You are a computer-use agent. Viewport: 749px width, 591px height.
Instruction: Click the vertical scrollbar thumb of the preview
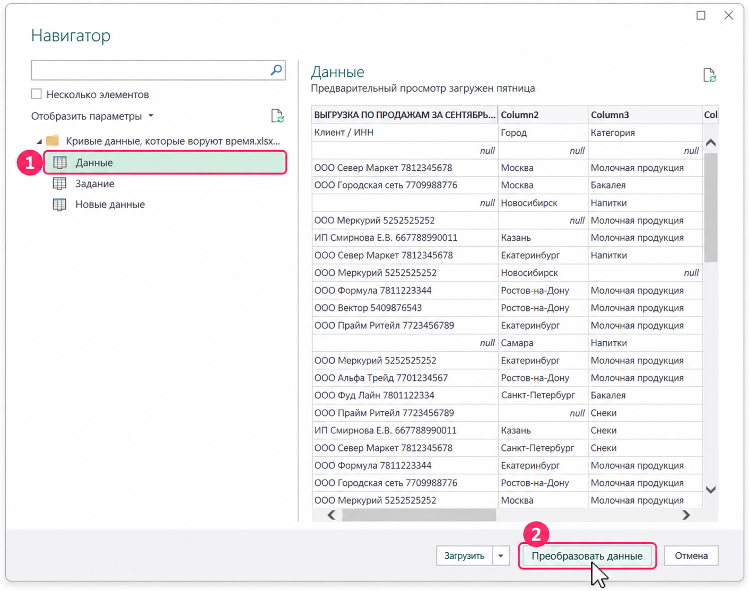point(711,207)
